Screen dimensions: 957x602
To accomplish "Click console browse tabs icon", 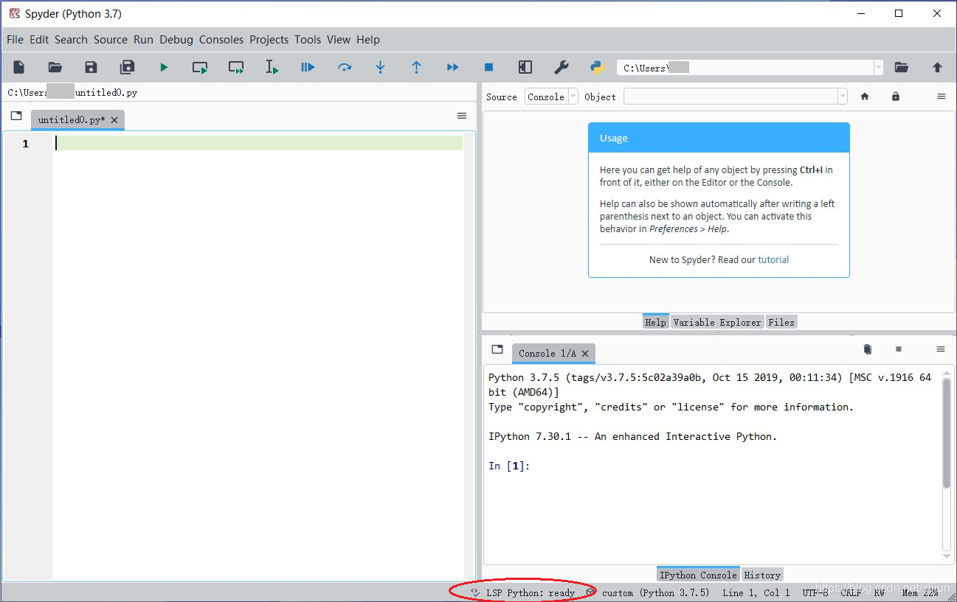I will pyautogui.click(x=497, y=349).
